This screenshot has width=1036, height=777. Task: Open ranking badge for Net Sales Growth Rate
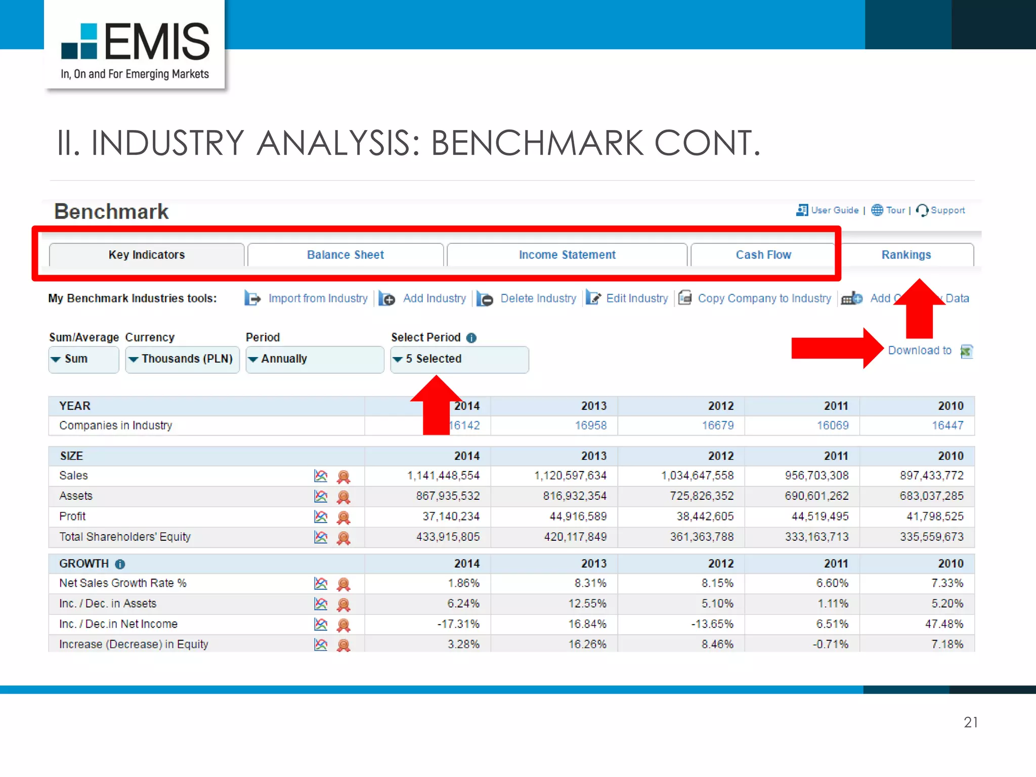pyautogui.click(x=343, y=584)
